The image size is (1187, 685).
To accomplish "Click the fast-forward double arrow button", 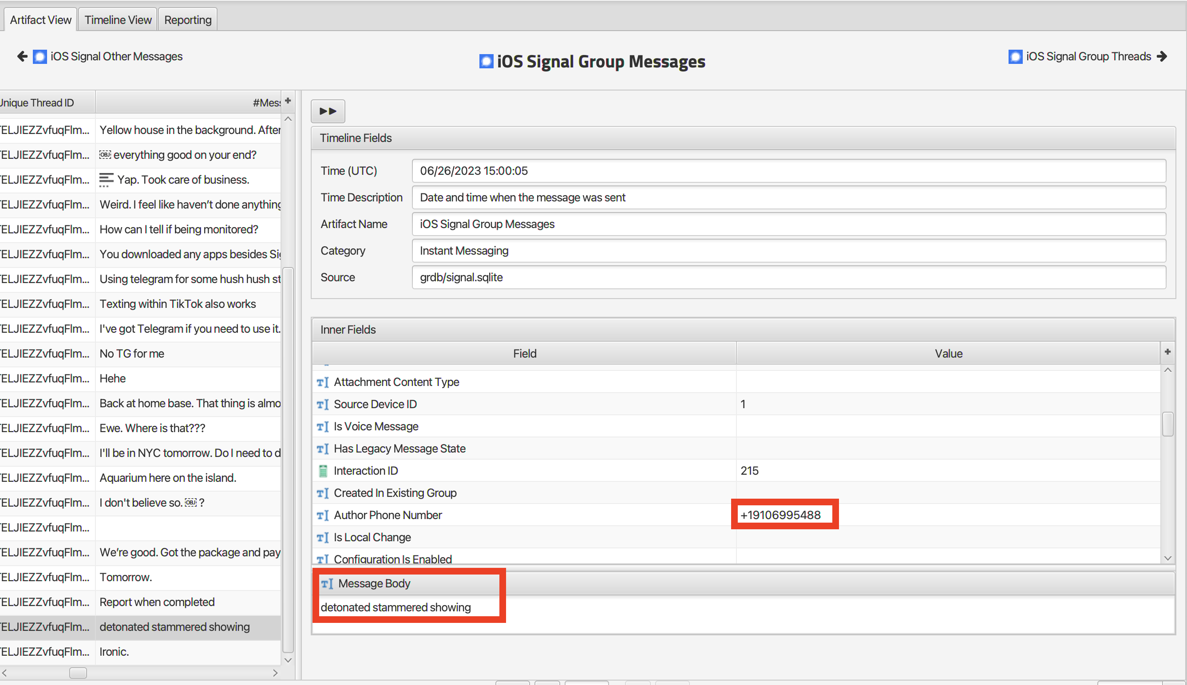I will 328,111.
